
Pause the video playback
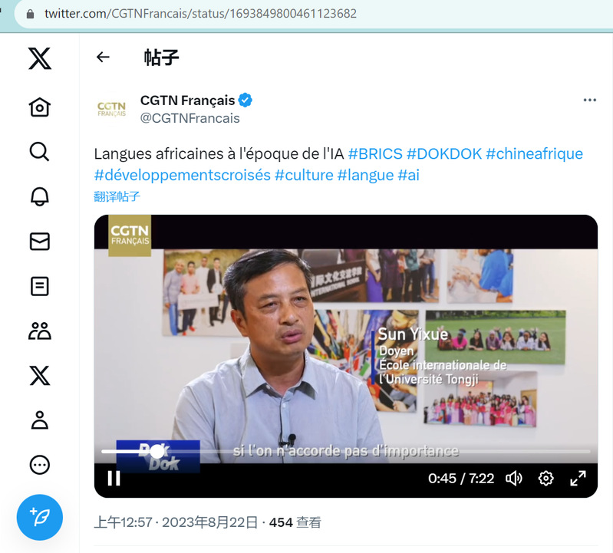(114, 479)
